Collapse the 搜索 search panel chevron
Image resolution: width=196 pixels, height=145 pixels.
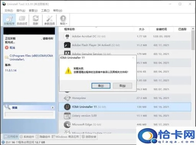coord(53,108)
